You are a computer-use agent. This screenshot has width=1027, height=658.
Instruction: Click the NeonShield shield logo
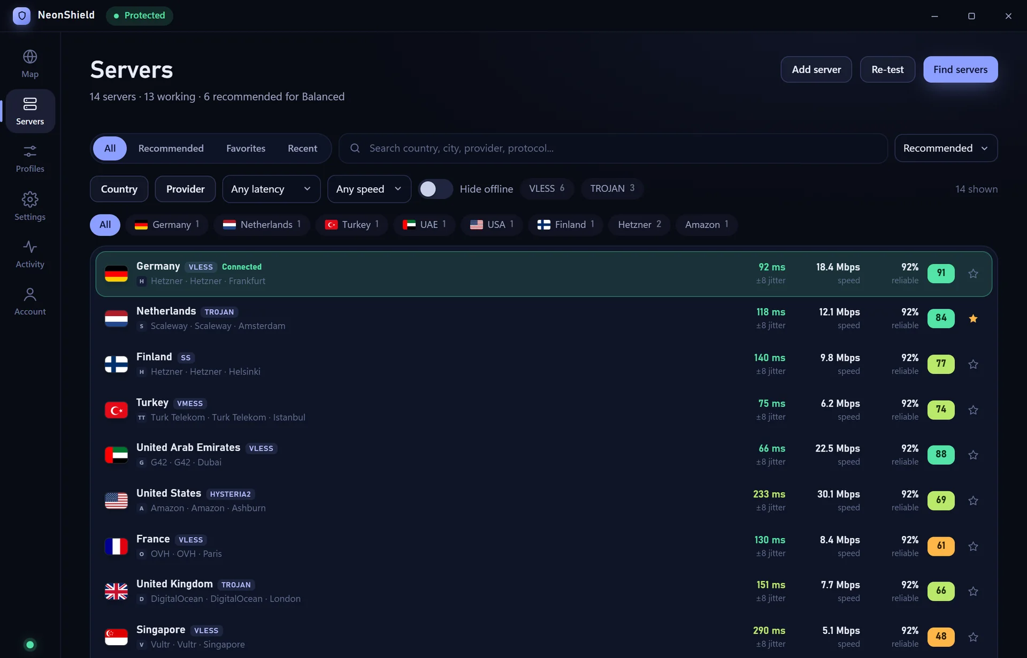point(22,16)
